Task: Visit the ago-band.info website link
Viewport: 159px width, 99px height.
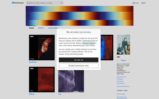Action: pyautogui.click(x=121, y=77)
